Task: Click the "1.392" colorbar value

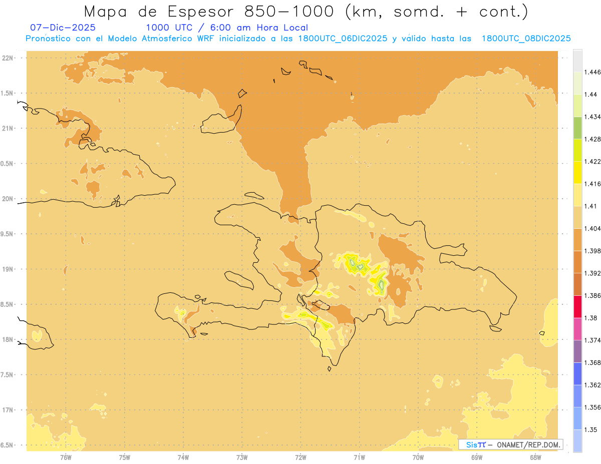Action: [x=592, y=273]
